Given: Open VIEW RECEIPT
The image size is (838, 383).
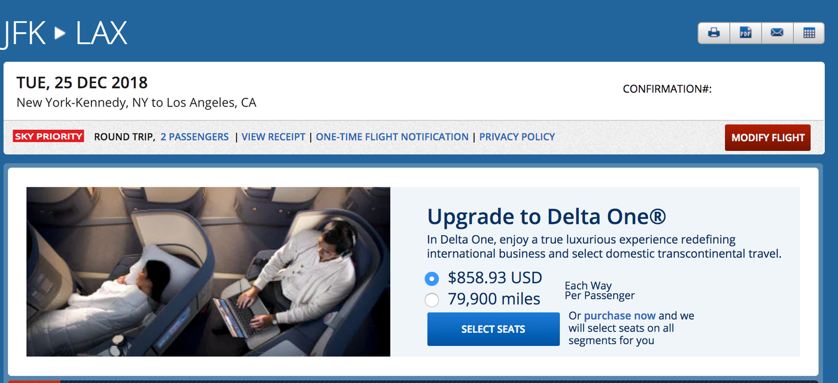Looking at the screenshot, I should tap(273, 136).
